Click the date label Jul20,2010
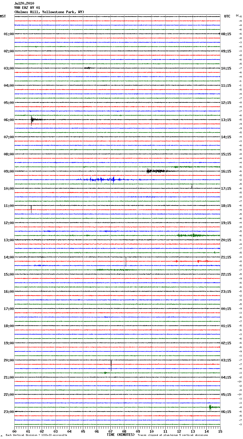Screen dimensions: 243x439 coord(24,3)
